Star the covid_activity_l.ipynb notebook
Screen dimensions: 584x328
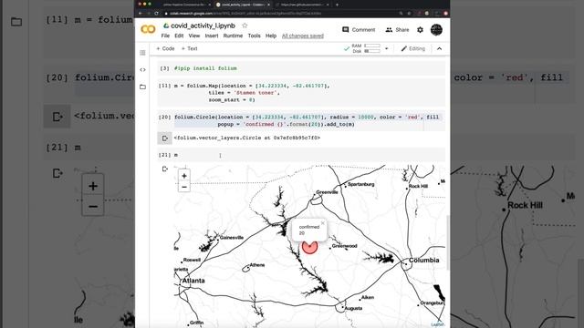point(245,26)
